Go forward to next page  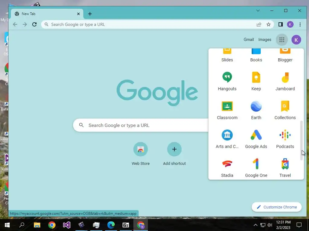(25, 24)
